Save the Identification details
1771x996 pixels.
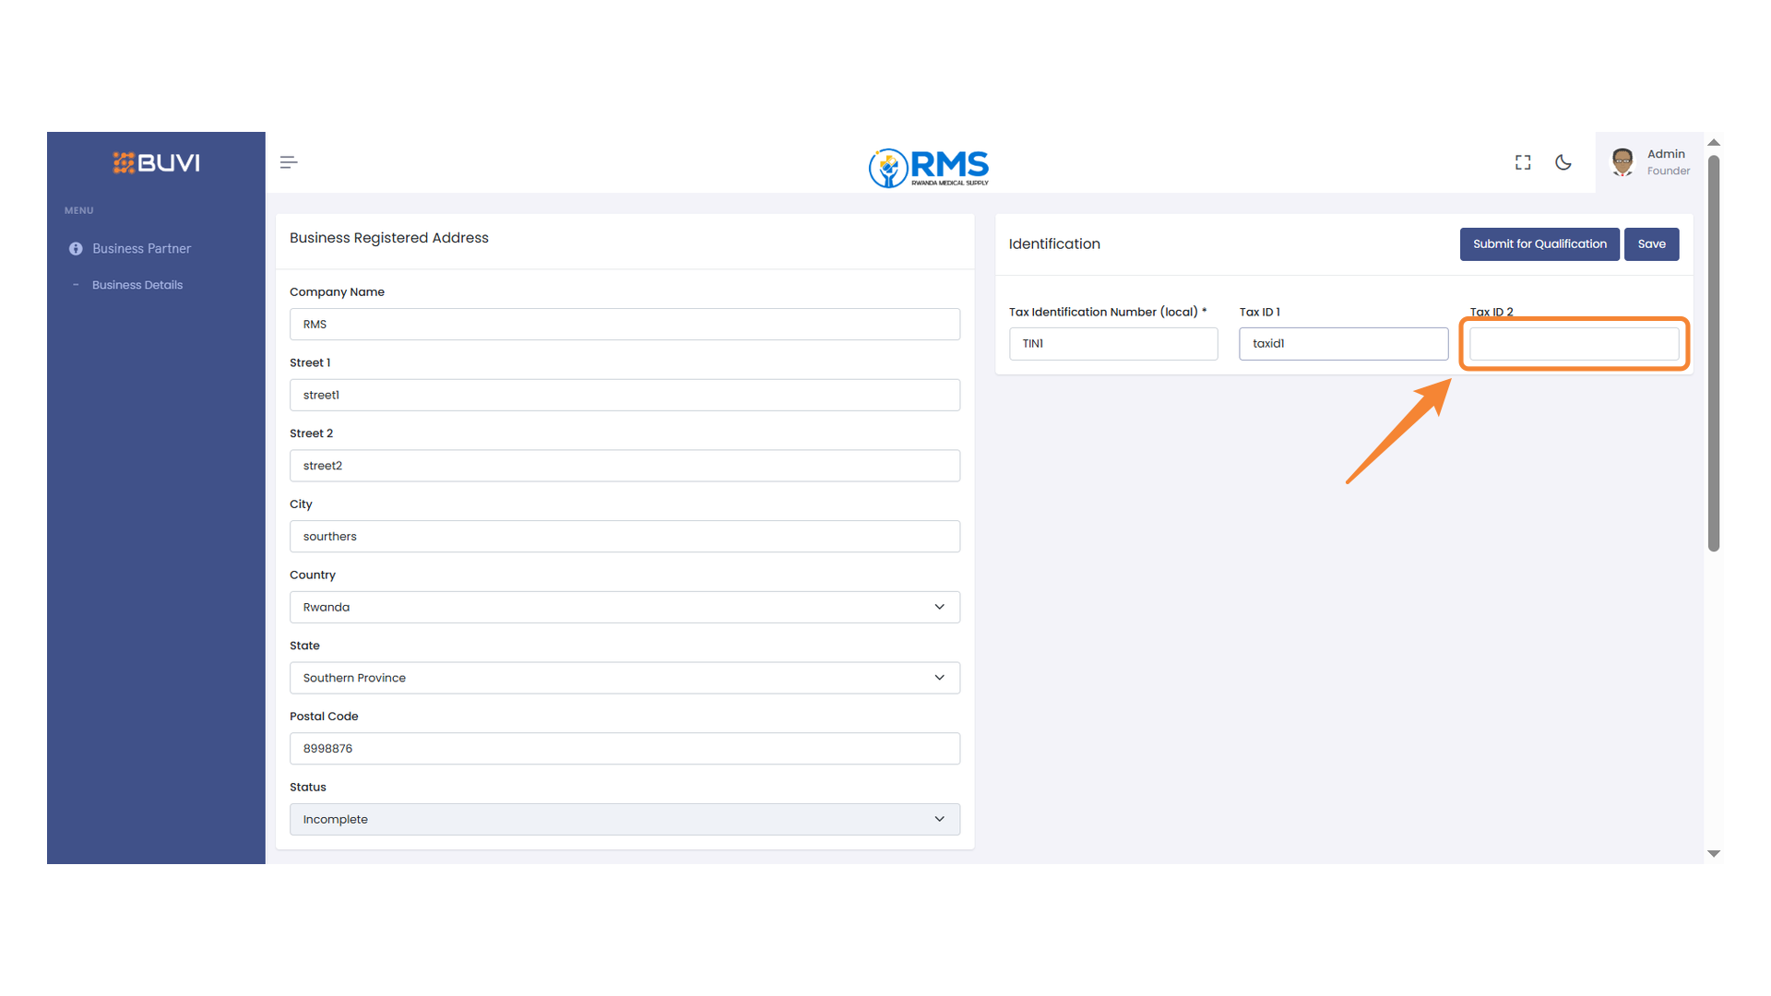[1651, 243]
